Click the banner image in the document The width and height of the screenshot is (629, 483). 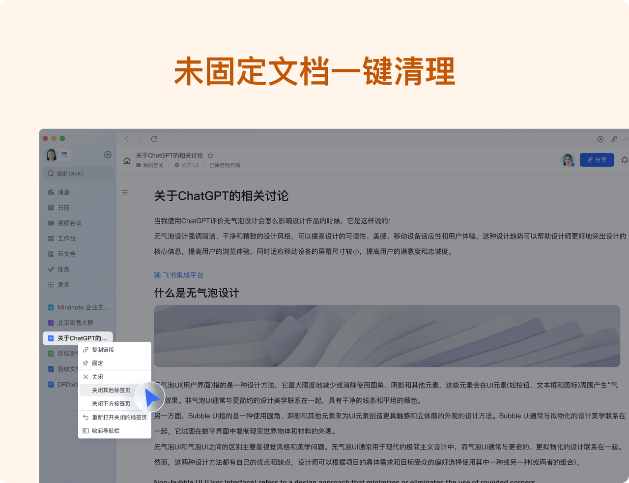[x=387, y=336]
